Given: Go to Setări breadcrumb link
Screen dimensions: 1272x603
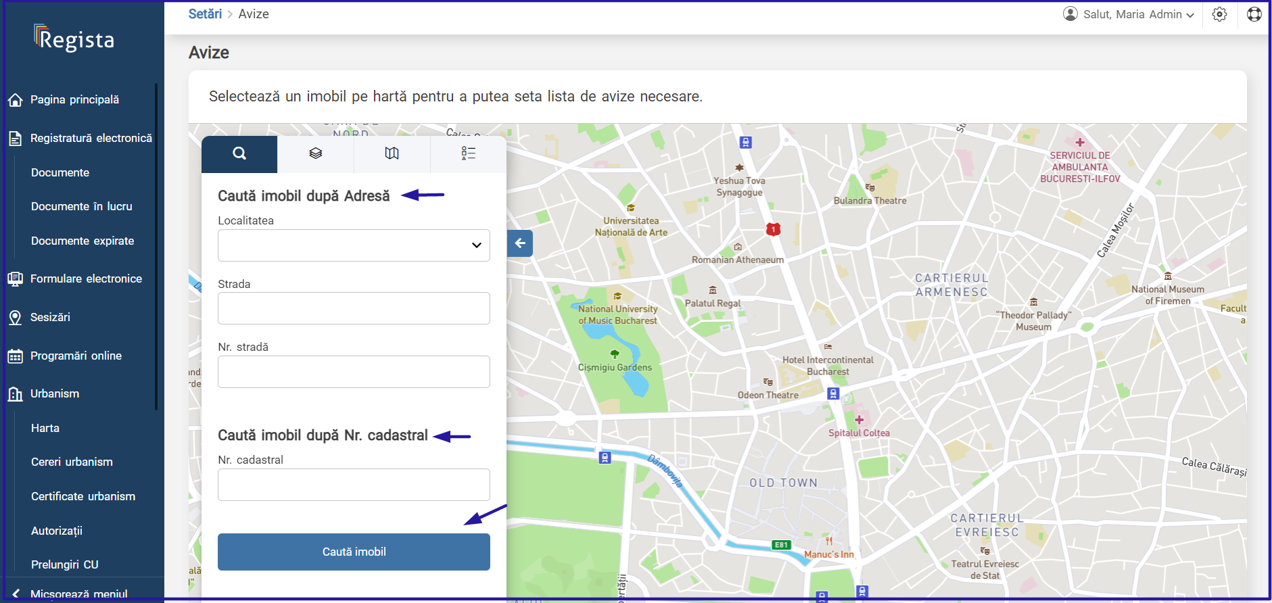Looking at the screenshot, I should point(205,14).
